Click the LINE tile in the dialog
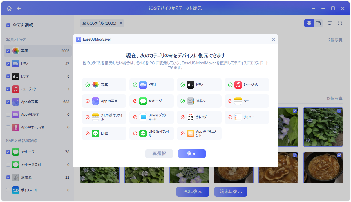This screenshot has height=202, width=351. click(104, 133)
